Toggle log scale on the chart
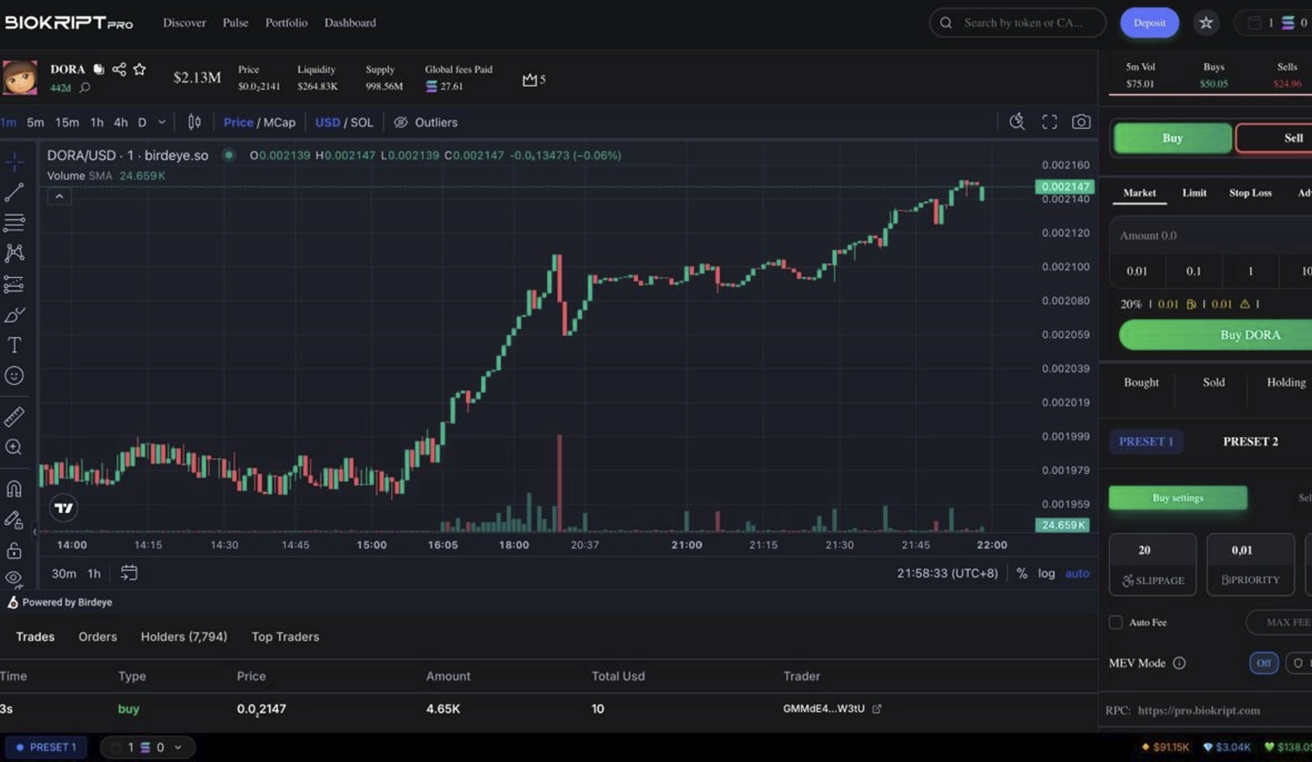Viewport: 1312px width, 762px height. (1047, 573)
